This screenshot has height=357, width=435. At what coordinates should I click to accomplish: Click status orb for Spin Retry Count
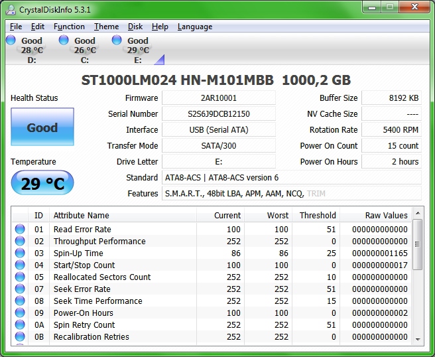point(20,324)
